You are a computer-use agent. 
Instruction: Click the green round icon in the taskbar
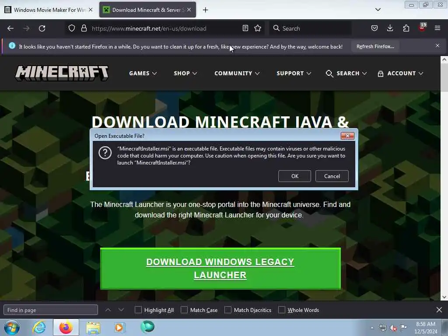[x=147, y=327]
